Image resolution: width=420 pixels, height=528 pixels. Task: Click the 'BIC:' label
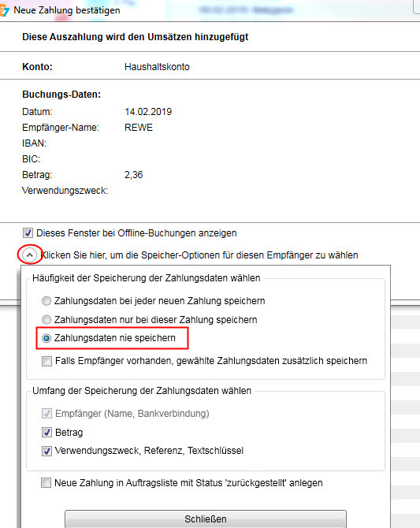[31, 159]
